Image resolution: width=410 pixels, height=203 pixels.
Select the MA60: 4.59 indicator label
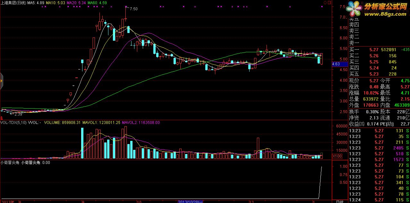coord(97,3)
